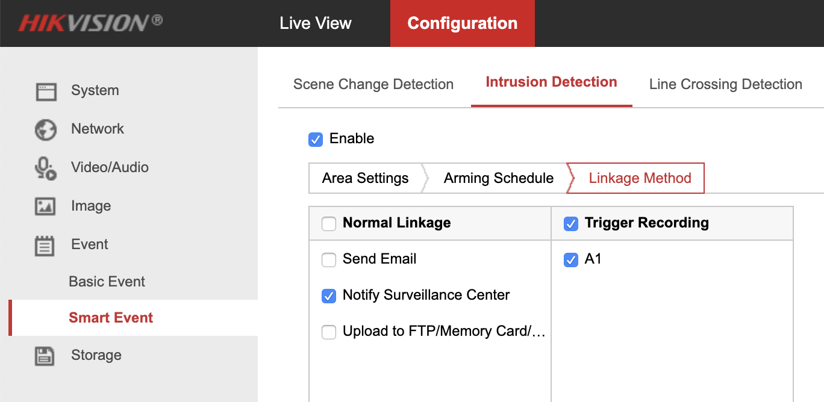Check the Upload to FTP/Memory Card option
This screenshot has width=824, height=402.
[x=329, y=332]
